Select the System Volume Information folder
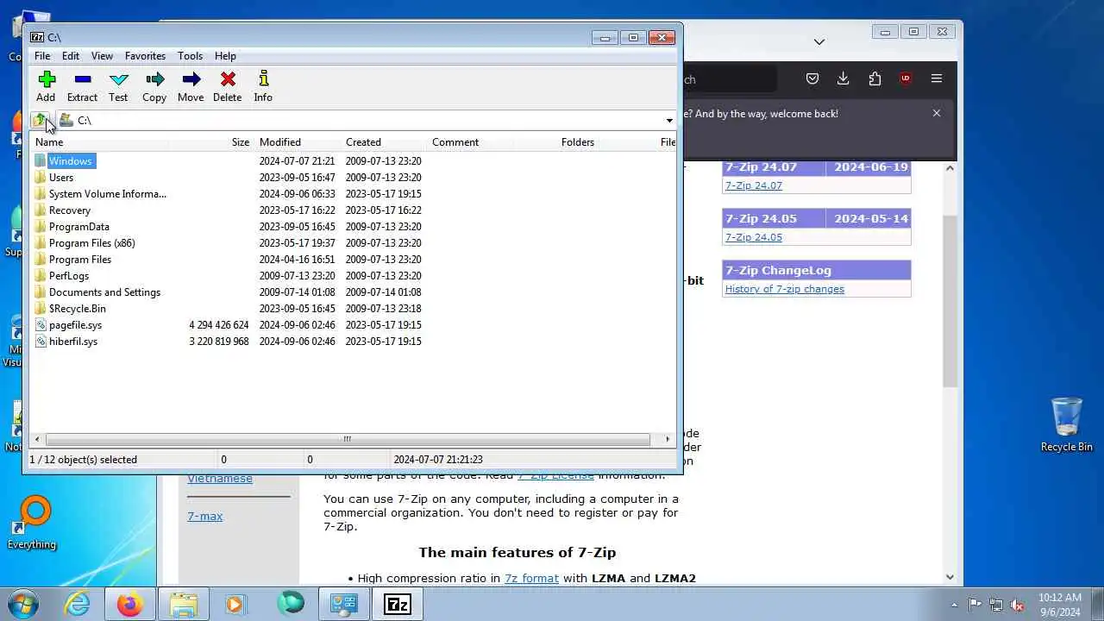Viewport: 1104px width, 621px height. [x=108, y=194]
